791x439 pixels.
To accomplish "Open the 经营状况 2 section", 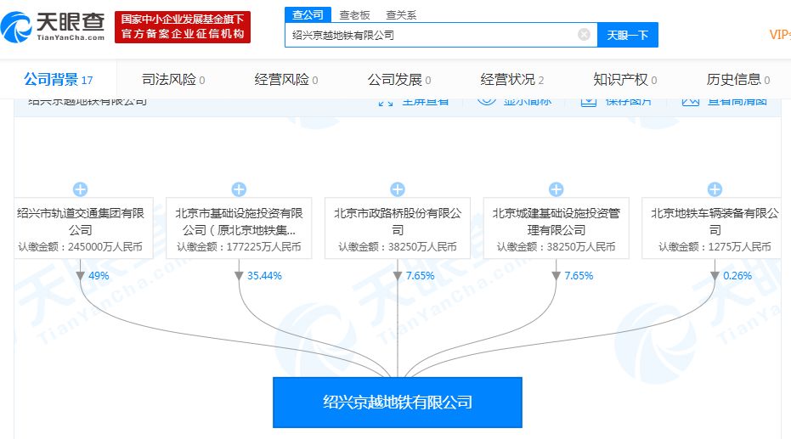I will (512, 80).
